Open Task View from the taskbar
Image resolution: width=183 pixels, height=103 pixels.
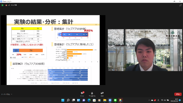point(74,100)
